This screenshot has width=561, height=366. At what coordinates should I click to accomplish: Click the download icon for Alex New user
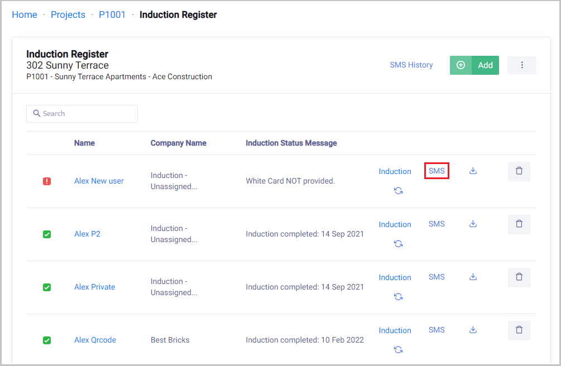pos(473,171)
